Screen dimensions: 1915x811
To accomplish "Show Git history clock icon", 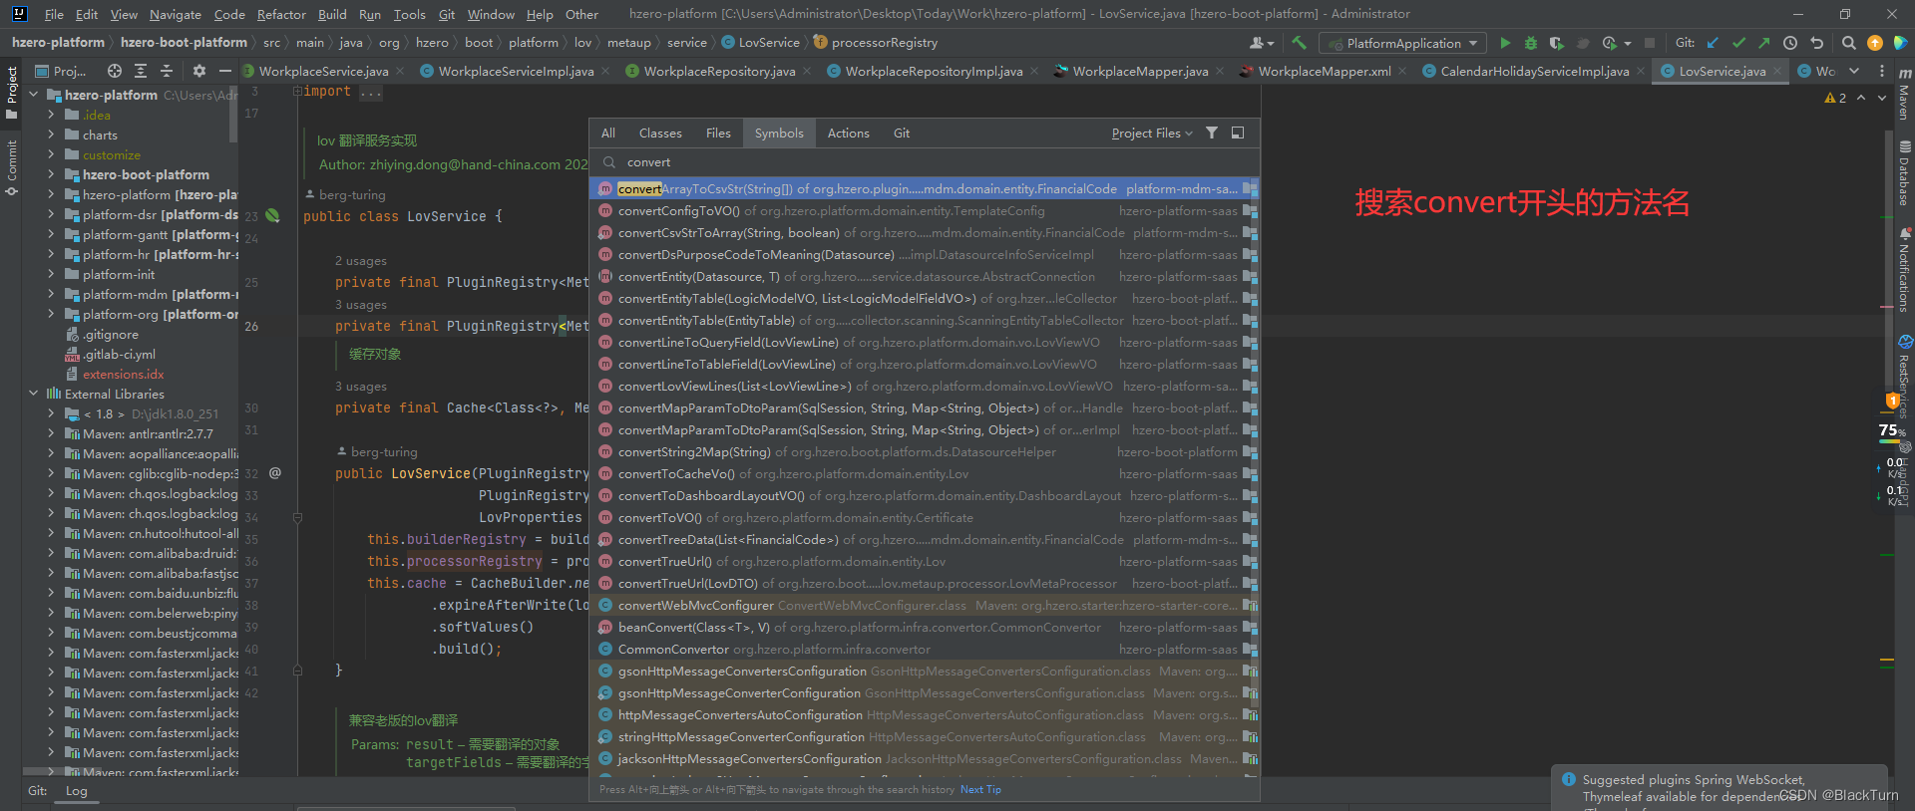I will pos(1790,43).
